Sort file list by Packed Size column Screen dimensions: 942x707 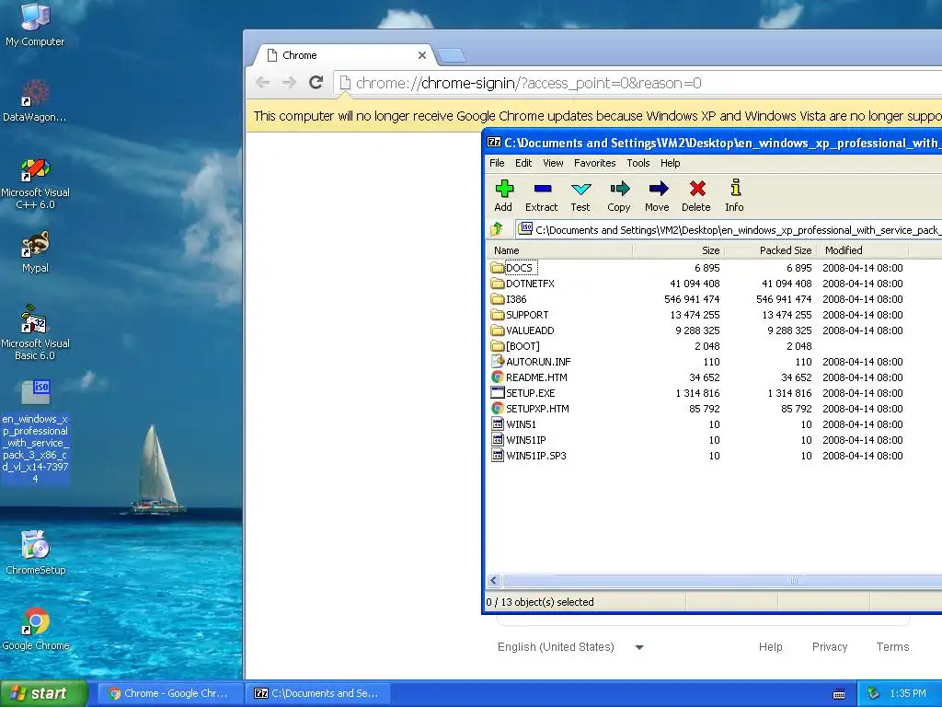(770, 250)
